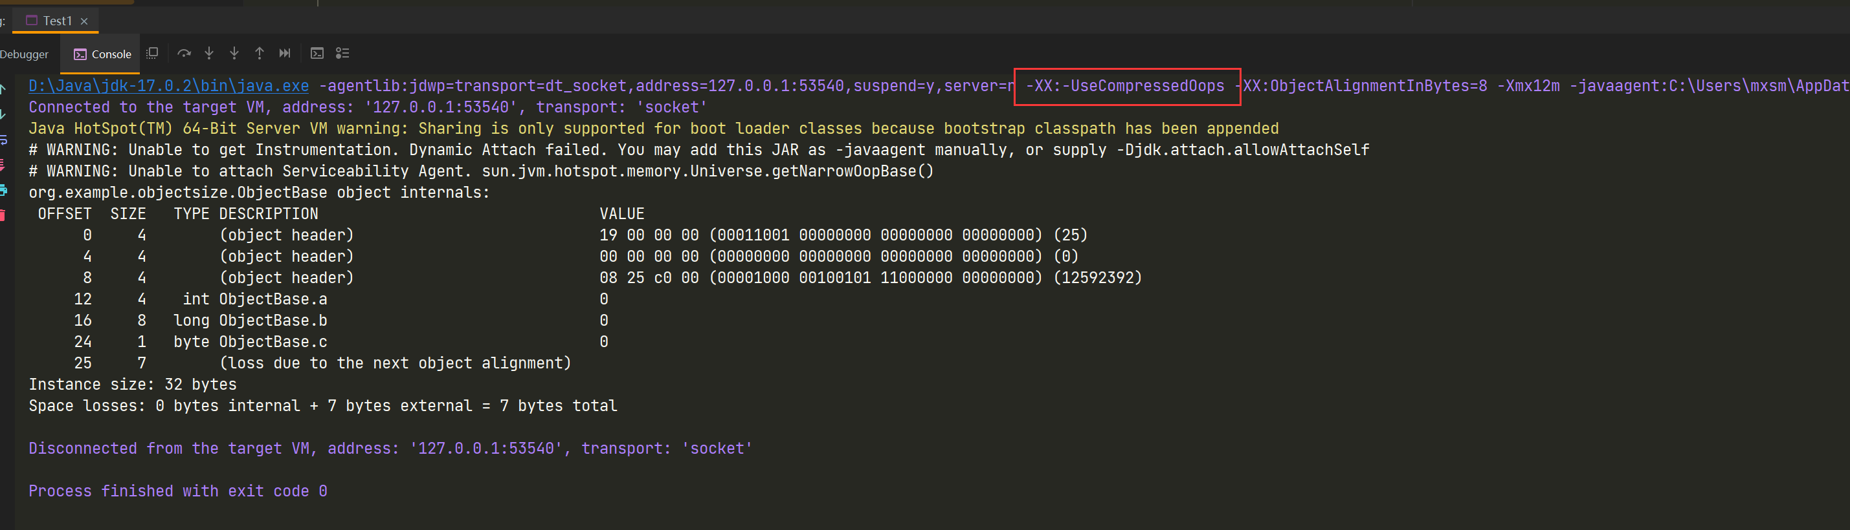
Task: Click the -XX:-UseCompressedOops argument text
Action: [x=1124, y=86]
